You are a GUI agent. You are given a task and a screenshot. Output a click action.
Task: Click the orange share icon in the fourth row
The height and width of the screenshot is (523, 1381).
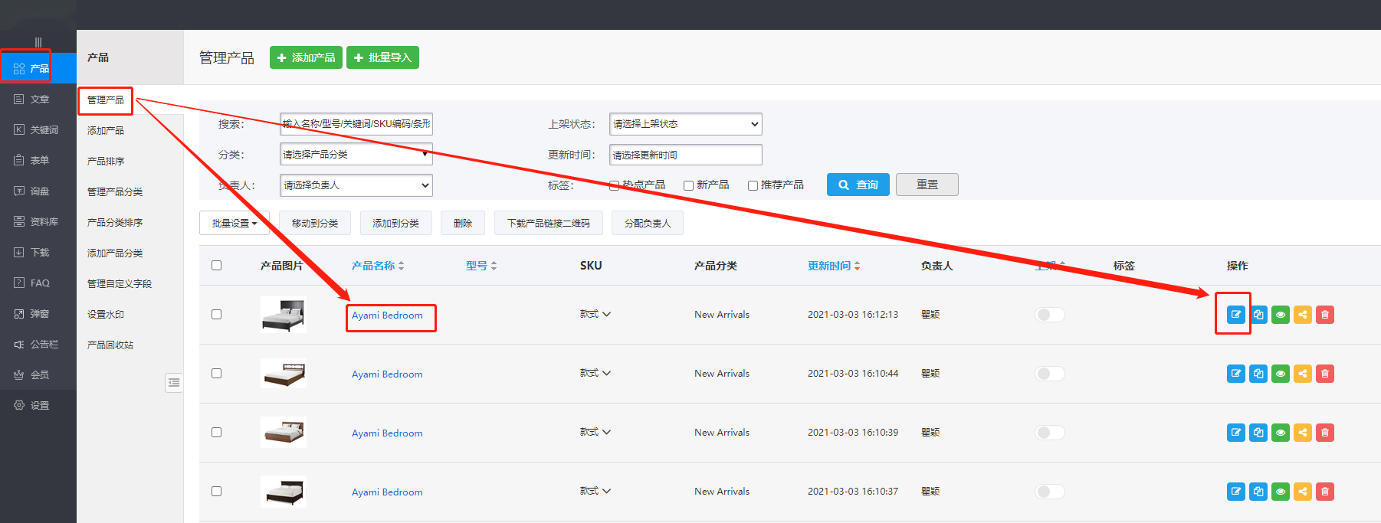coord(1303,492)
